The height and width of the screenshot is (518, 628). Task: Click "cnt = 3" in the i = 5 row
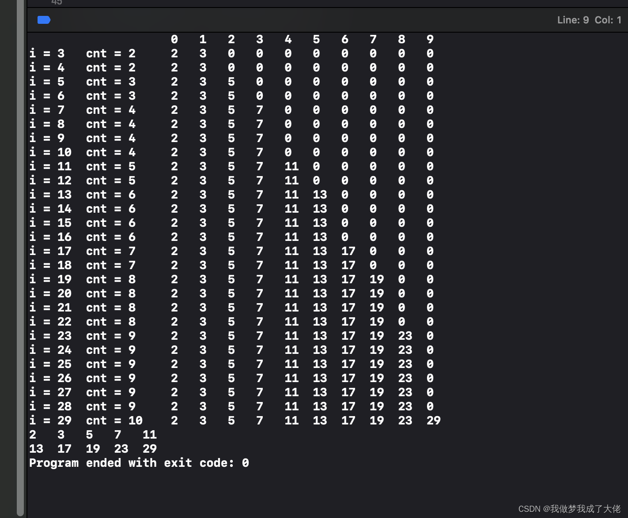tap(111, 82)
